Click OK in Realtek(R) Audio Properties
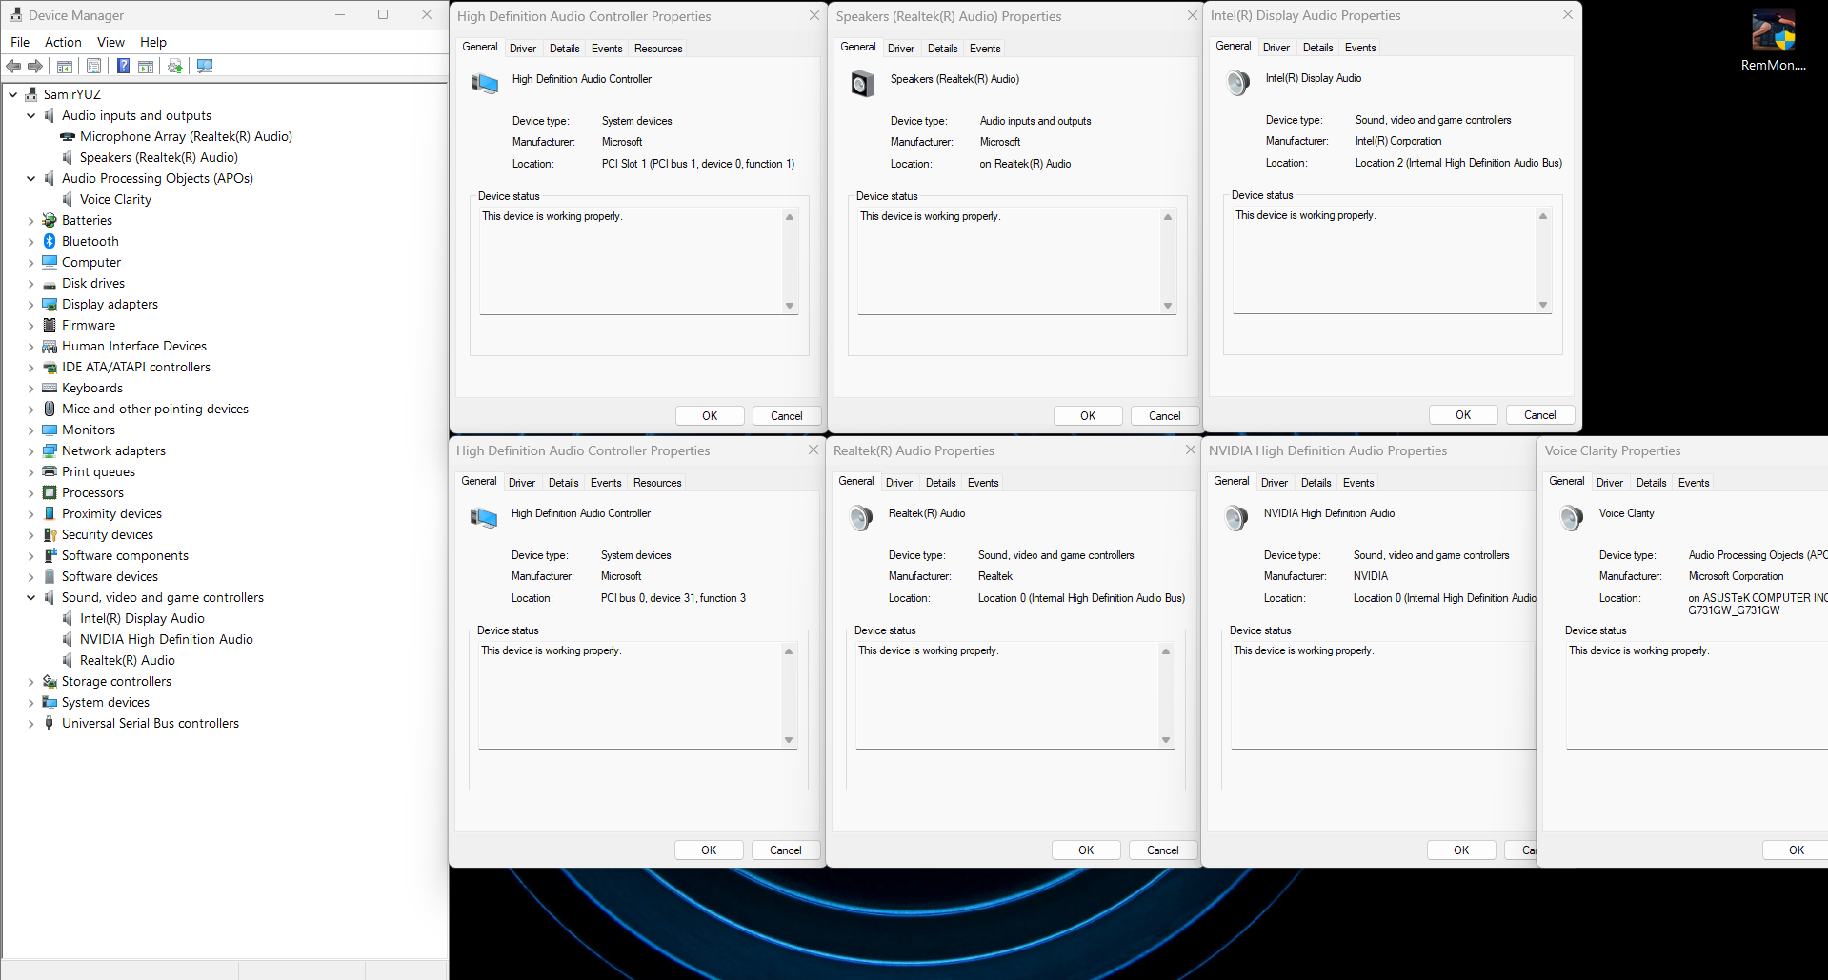 [x=1086, y=850]
